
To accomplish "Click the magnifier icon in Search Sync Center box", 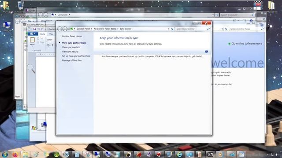I will point(208,29).
